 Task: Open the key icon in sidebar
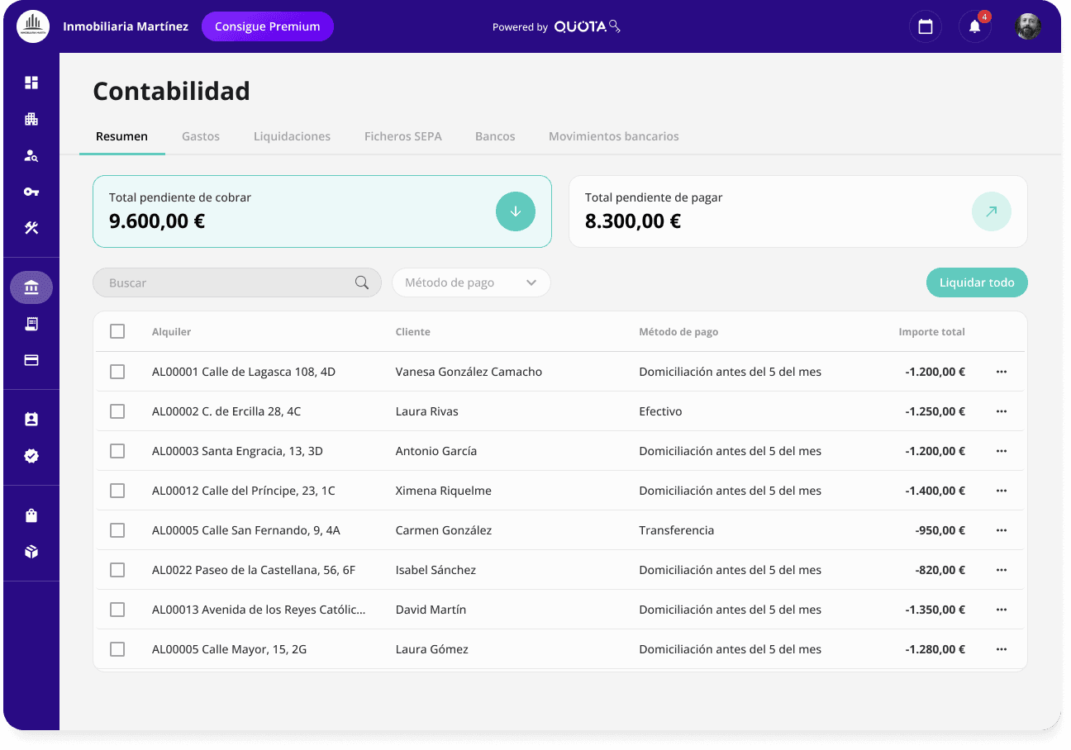31,192
